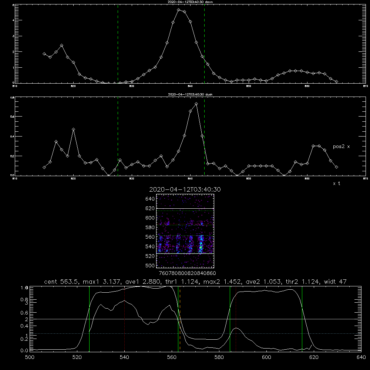Click the large timestamp title above the spectrogram image

[185, 189]
